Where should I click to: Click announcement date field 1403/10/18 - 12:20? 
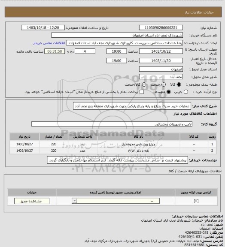point(43,28)
